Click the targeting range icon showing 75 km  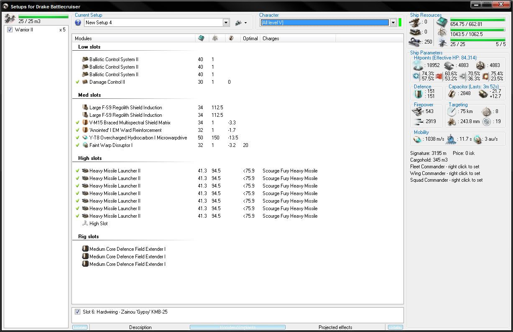pos(452,112)
